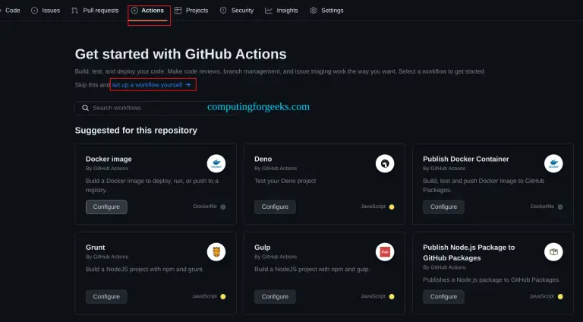The height and width of the screenshot is (322, 583).
Task: Configure the Publish Node.js Package workflow
Action: click(443, 296)
